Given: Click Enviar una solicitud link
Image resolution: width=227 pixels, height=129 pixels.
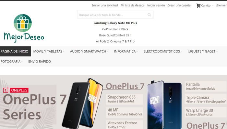Looking at the screenshot, I should point(105,5).
